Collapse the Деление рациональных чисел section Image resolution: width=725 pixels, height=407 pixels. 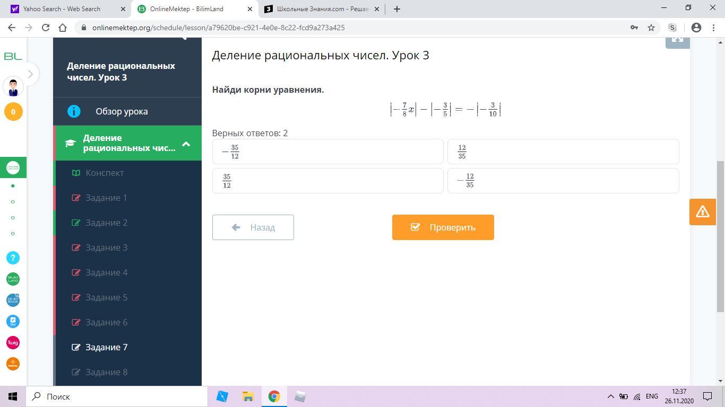pyautogui.click(x=186, y=144)
